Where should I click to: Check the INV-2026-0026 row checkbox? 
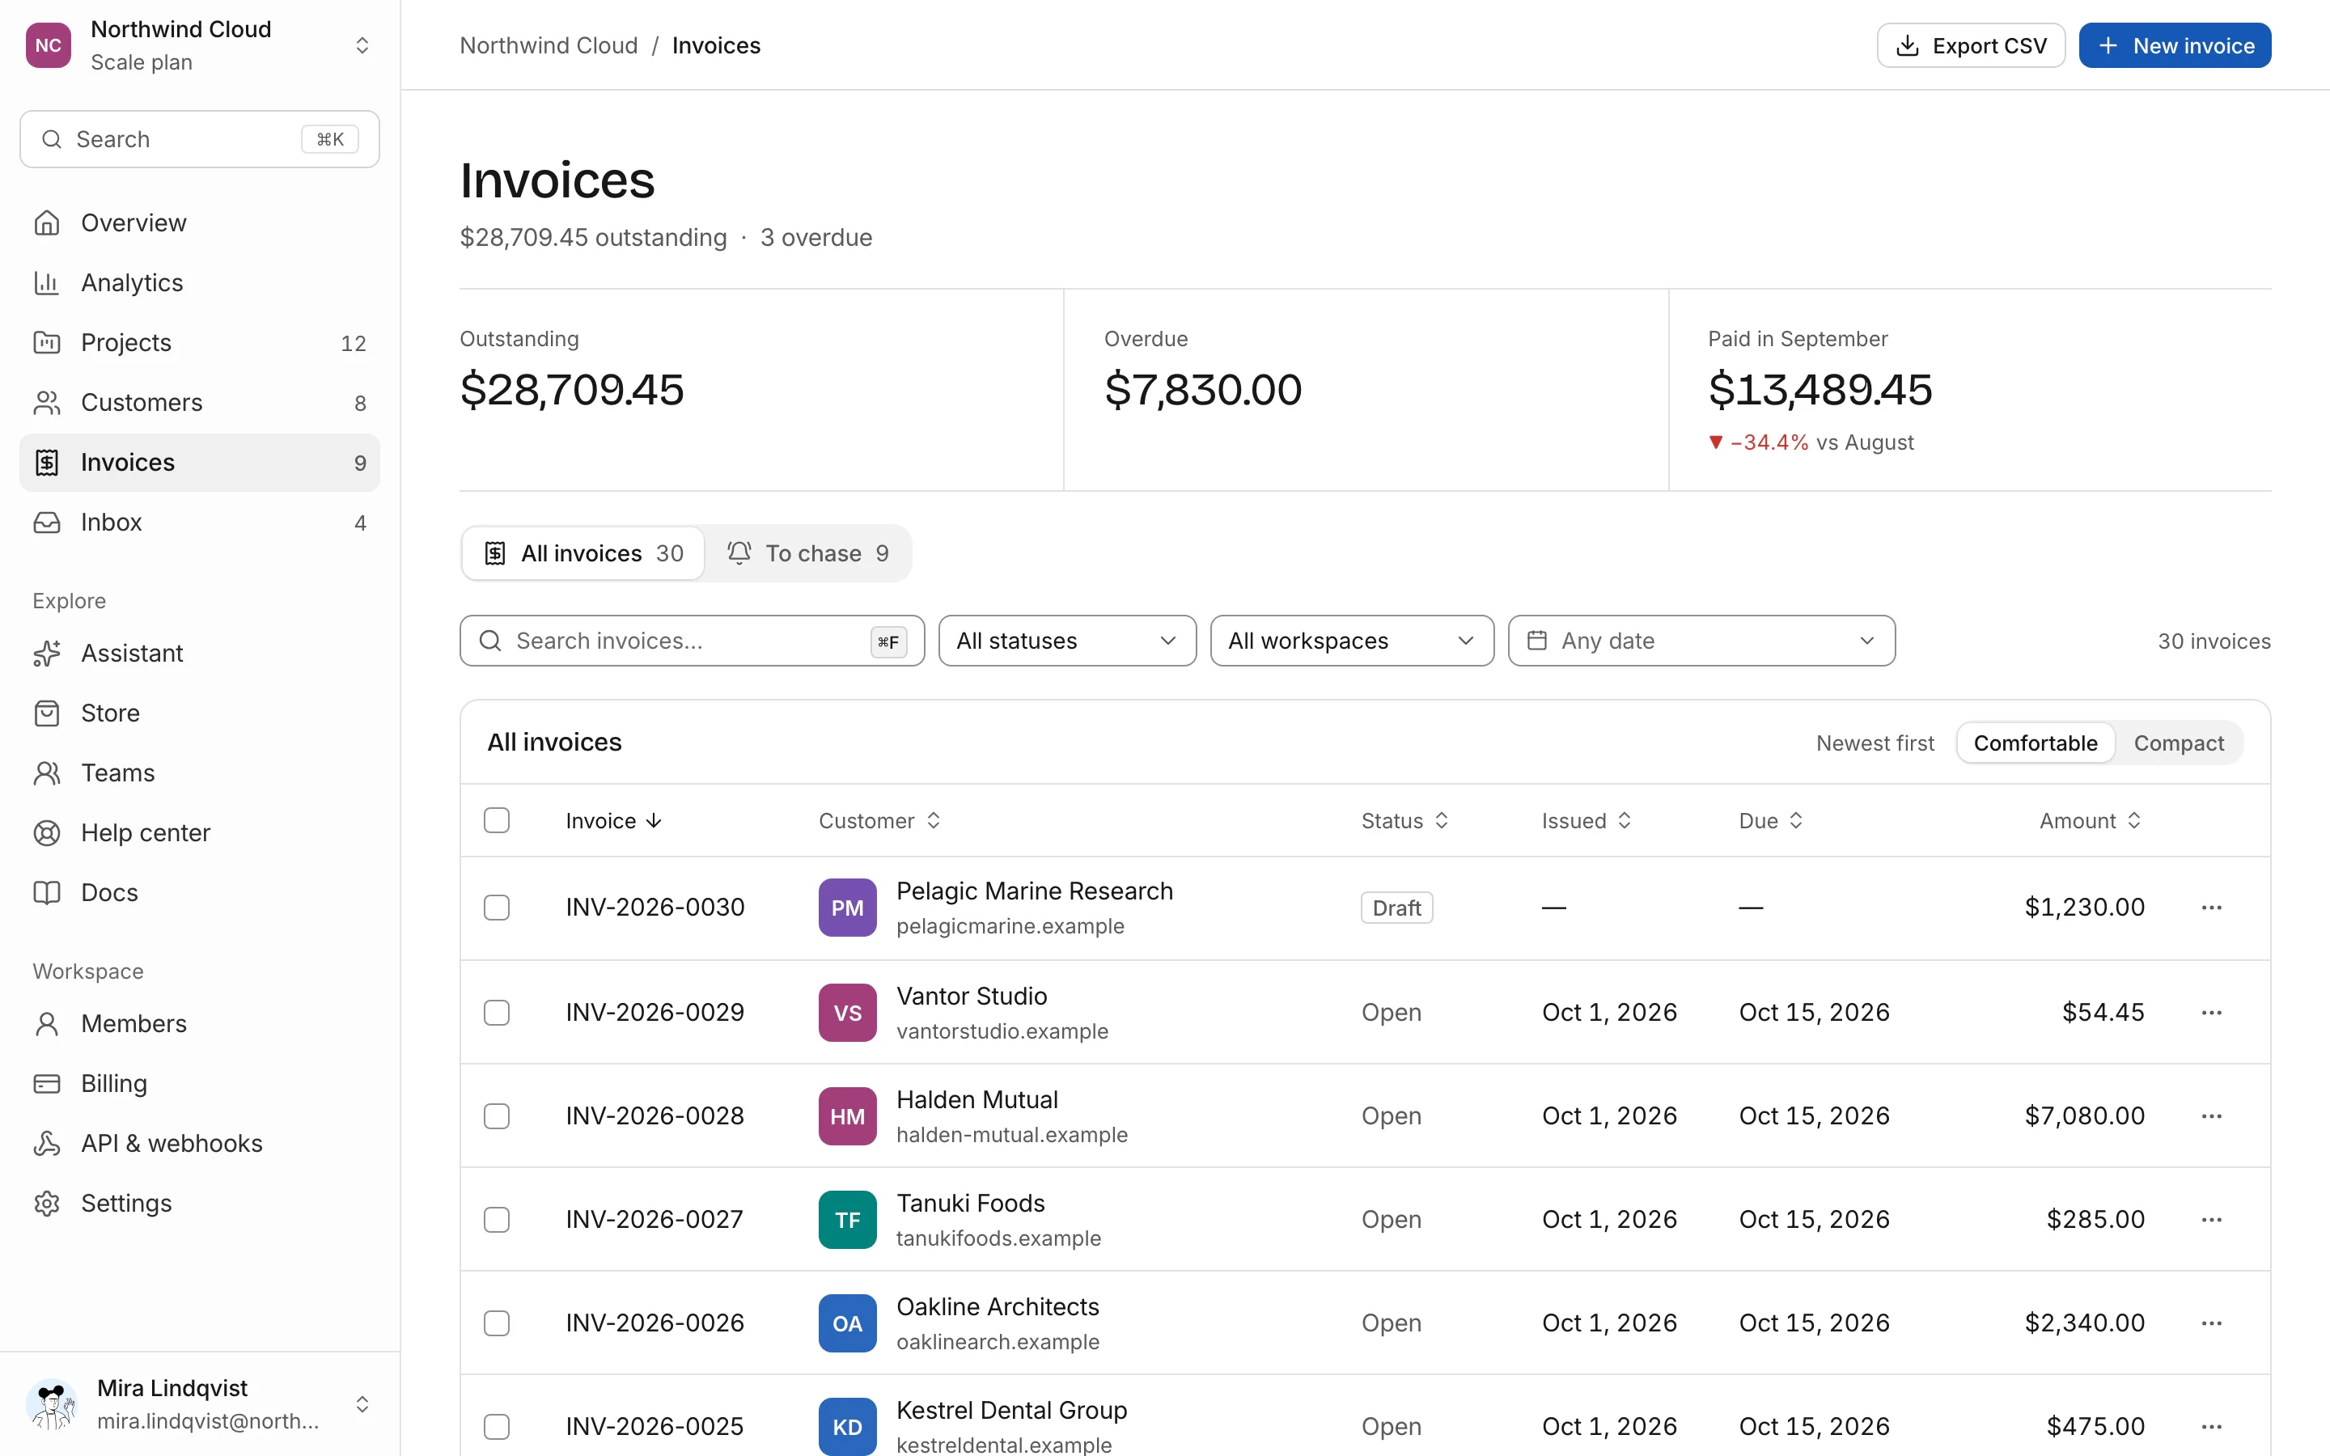tap(496, 1323)
